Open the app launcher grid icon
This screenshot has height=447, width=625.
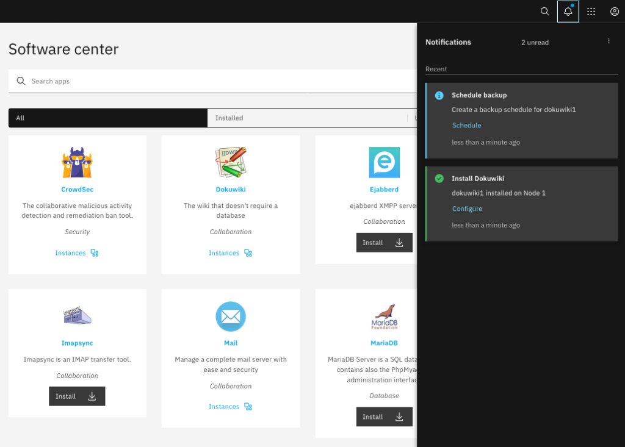(591, 12)
